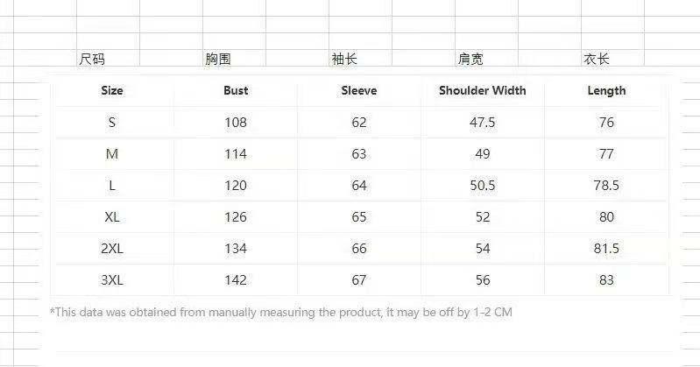The height and width of the screenshot is (367, 700).
Task: Click the Length column header
Action: pos(606,90)
